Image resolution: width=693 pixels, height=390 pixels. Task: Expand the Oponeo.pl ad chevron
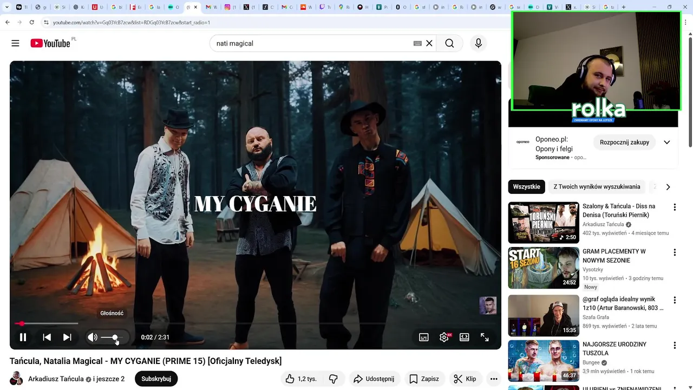point(667,142)
